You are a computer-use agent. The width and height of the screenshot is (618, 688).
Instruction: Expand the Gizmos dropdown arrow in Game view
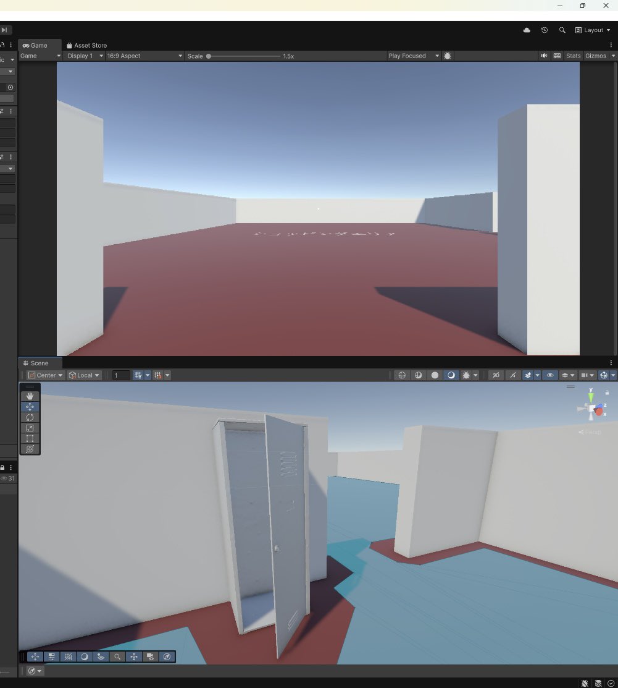tap(612, 56)
